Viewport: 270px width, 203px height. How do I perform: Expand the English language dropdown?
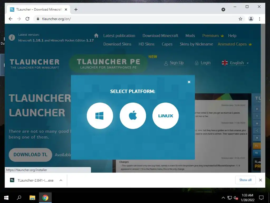pyautogui.click(x=239, y=63)
